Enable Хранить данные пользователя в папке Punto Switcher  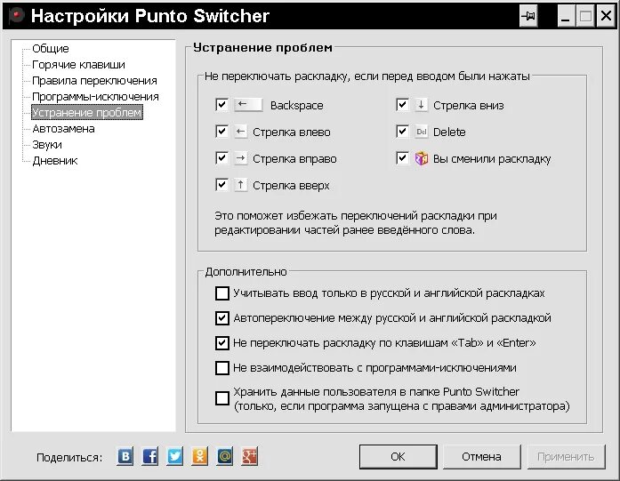(222, 398)
